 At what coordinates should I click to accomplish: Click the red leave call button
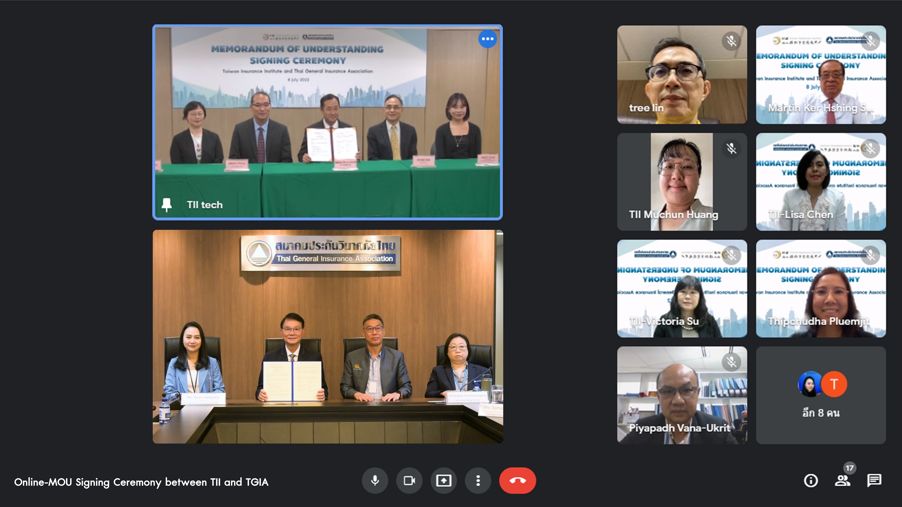tap(517, 480)
